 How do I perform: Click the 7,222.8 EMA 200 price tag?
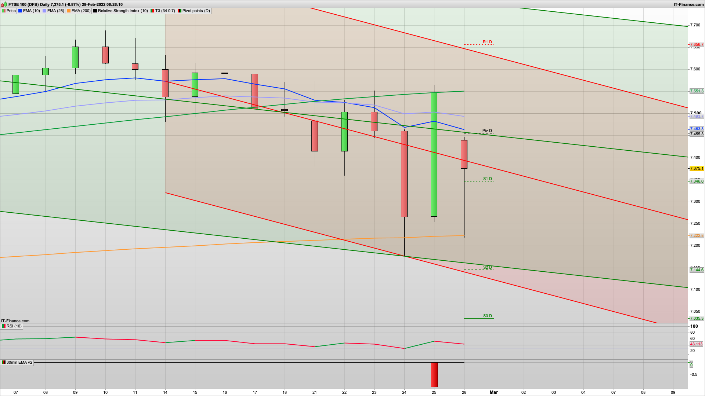(697, 235)
